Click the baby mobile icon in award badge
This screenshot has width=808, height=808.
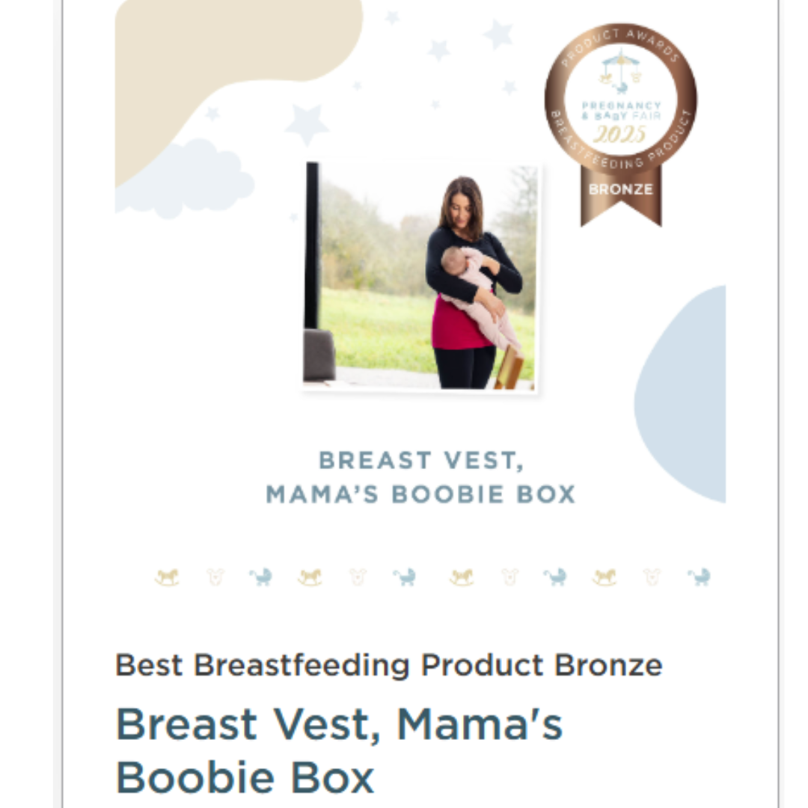coord(620,70)
